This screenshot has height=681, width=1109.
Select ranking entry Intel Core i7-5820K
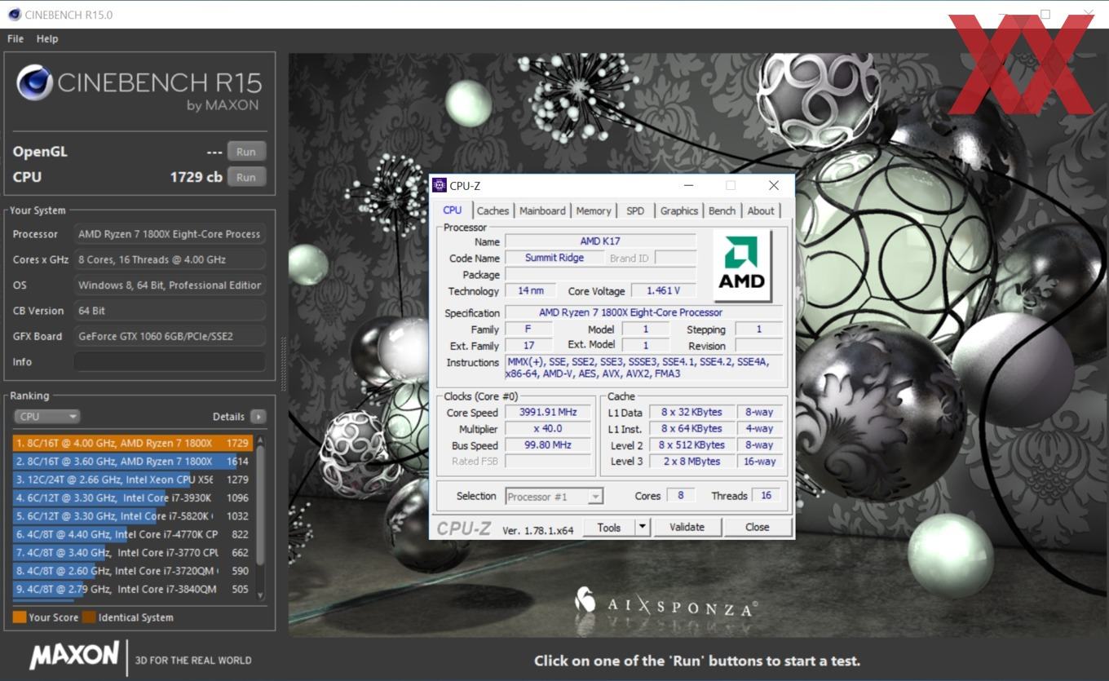coord(132,515)
